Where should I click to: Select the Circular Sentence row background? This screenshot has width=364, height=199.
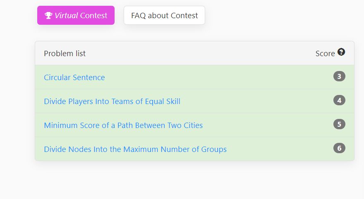coord(194,77)
